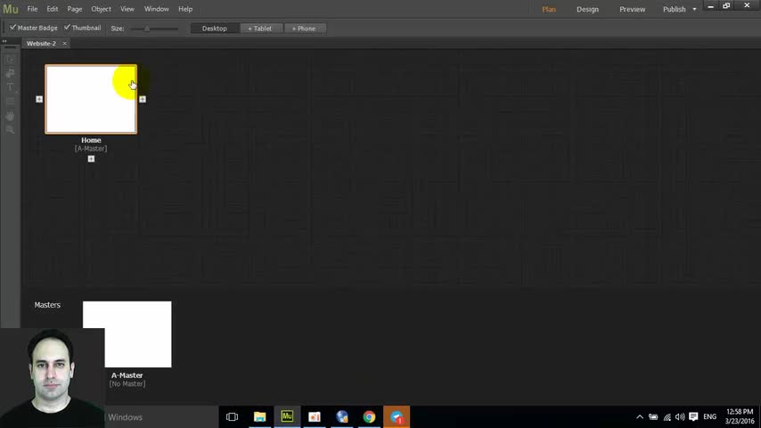
Task: Show hidden system tray icons
Action: [x=640, y=416]
